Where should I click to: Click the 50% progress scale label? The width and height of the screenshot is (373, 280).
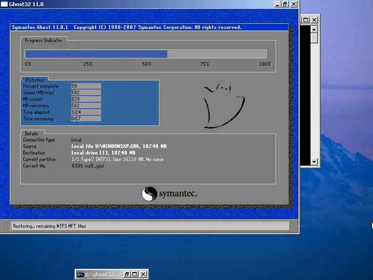pyautogui.click(x=146, y=64)
